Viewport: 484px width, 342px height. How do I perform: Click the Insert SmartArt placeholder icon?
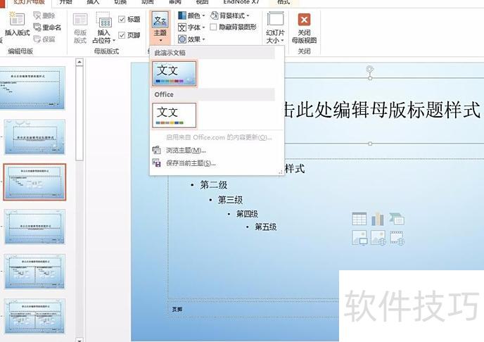[397, 219]
